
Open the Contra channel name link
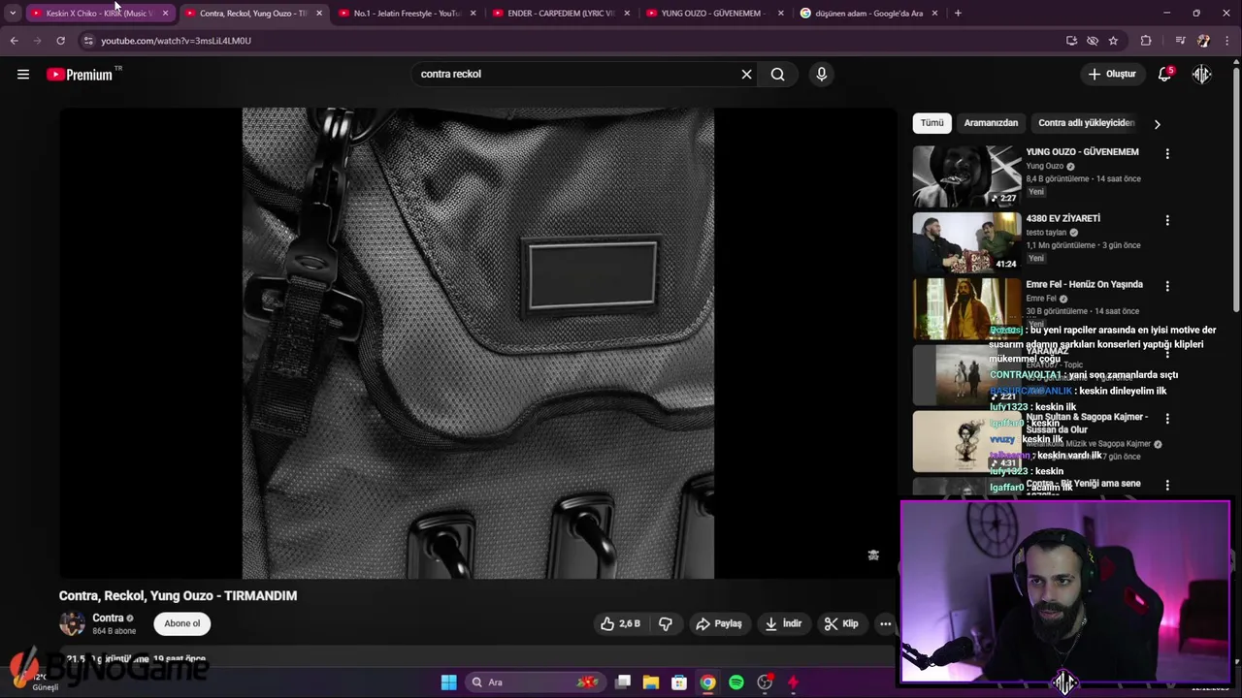[x=108, y=618]
